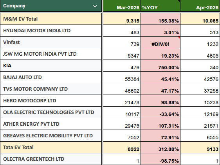Click Ather Apr-2026 value 21571
This screenshot has height=165, width=220.
200,124
